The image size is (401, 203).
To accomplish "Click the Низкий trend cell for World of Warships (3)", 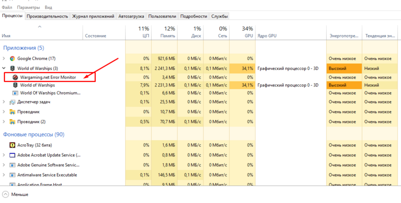I will coord(380,68).
